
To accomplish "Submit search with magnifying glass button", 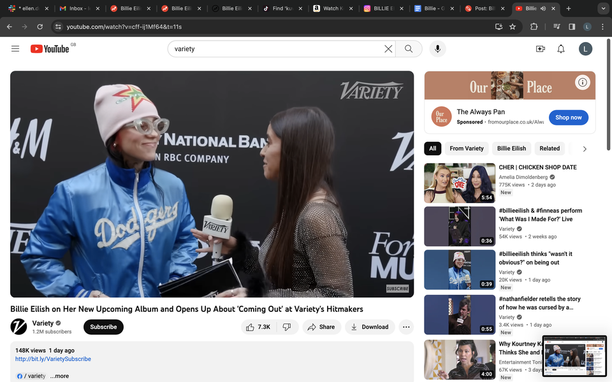I will click(409, 49).
